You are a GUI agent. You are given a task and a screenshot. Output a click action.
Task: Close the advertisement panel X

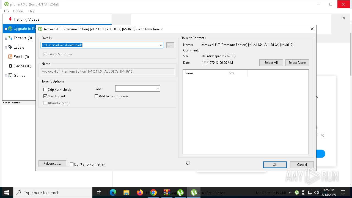click(344, 18)
